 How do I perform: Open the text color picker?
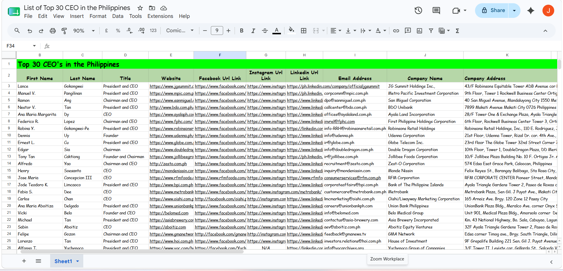277,31
